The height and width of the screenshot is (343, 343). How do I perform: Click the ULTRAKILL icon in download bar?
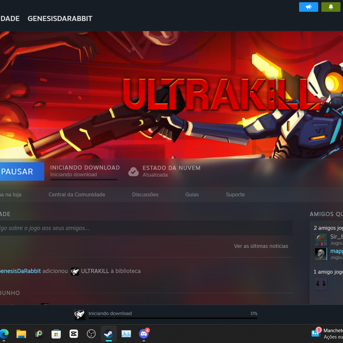80,314
